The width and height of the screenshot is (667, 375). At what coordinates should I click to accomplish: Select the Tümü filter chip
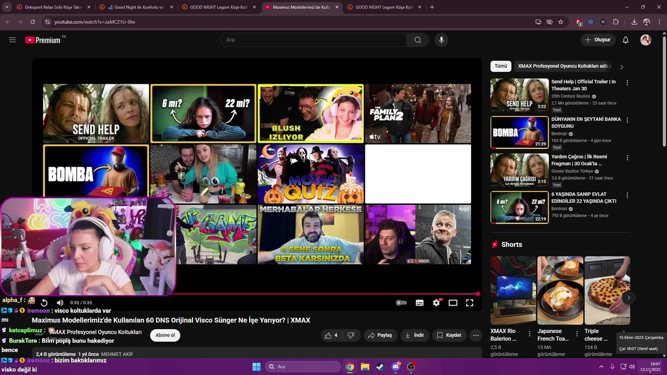[x=501, y=66]
